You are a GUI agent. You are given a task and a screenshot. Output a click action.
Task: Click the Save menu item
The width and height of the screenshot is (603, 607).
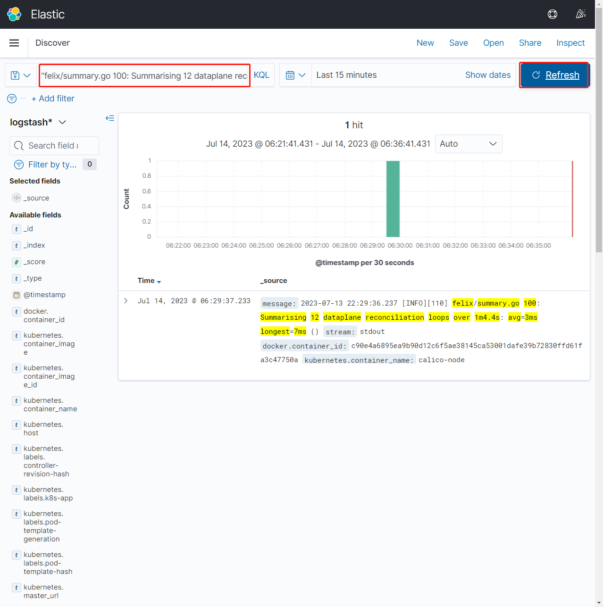[x=459, y=43]
